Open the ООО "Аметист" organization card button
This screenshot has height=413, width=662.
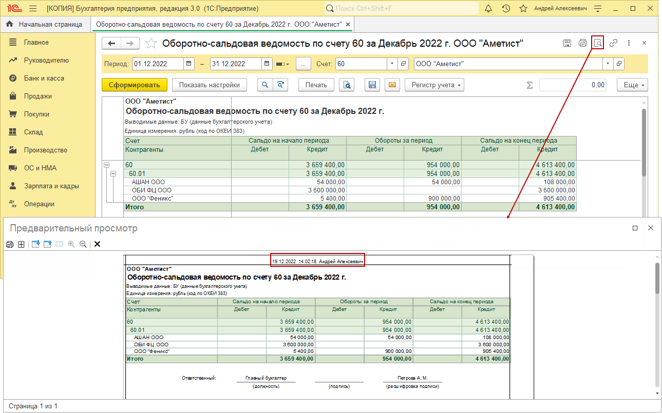tap(619, 64)
